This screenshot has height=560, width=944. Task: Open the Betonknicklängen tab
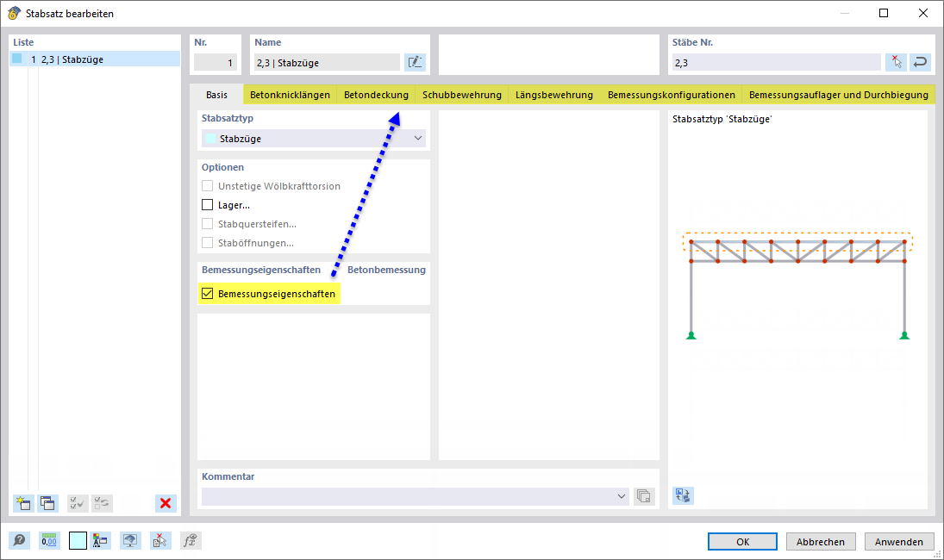[291, 95]
